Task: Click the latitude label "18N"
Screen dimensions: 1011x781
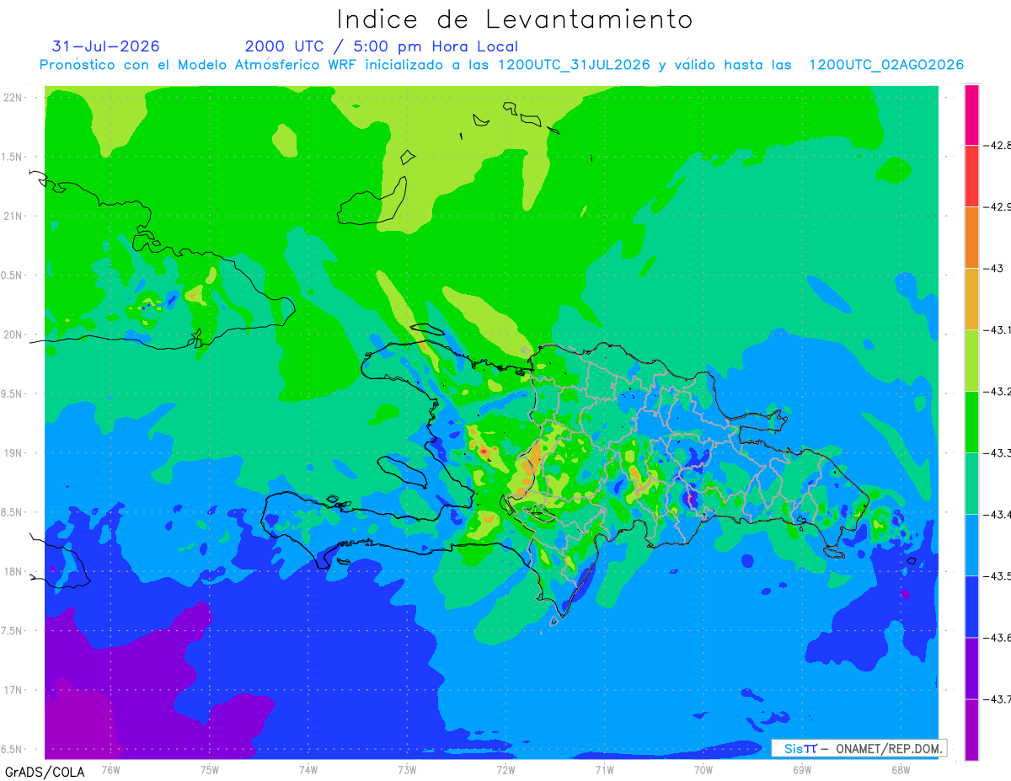Action: coord(14,571)
